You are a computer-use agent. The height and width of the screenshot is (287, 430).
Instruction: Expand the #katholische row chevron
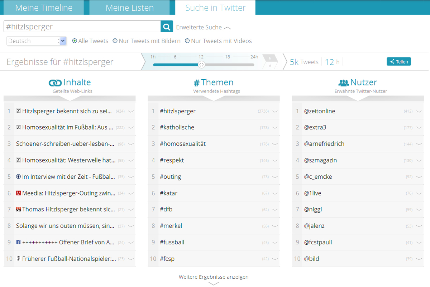[275, 128]
